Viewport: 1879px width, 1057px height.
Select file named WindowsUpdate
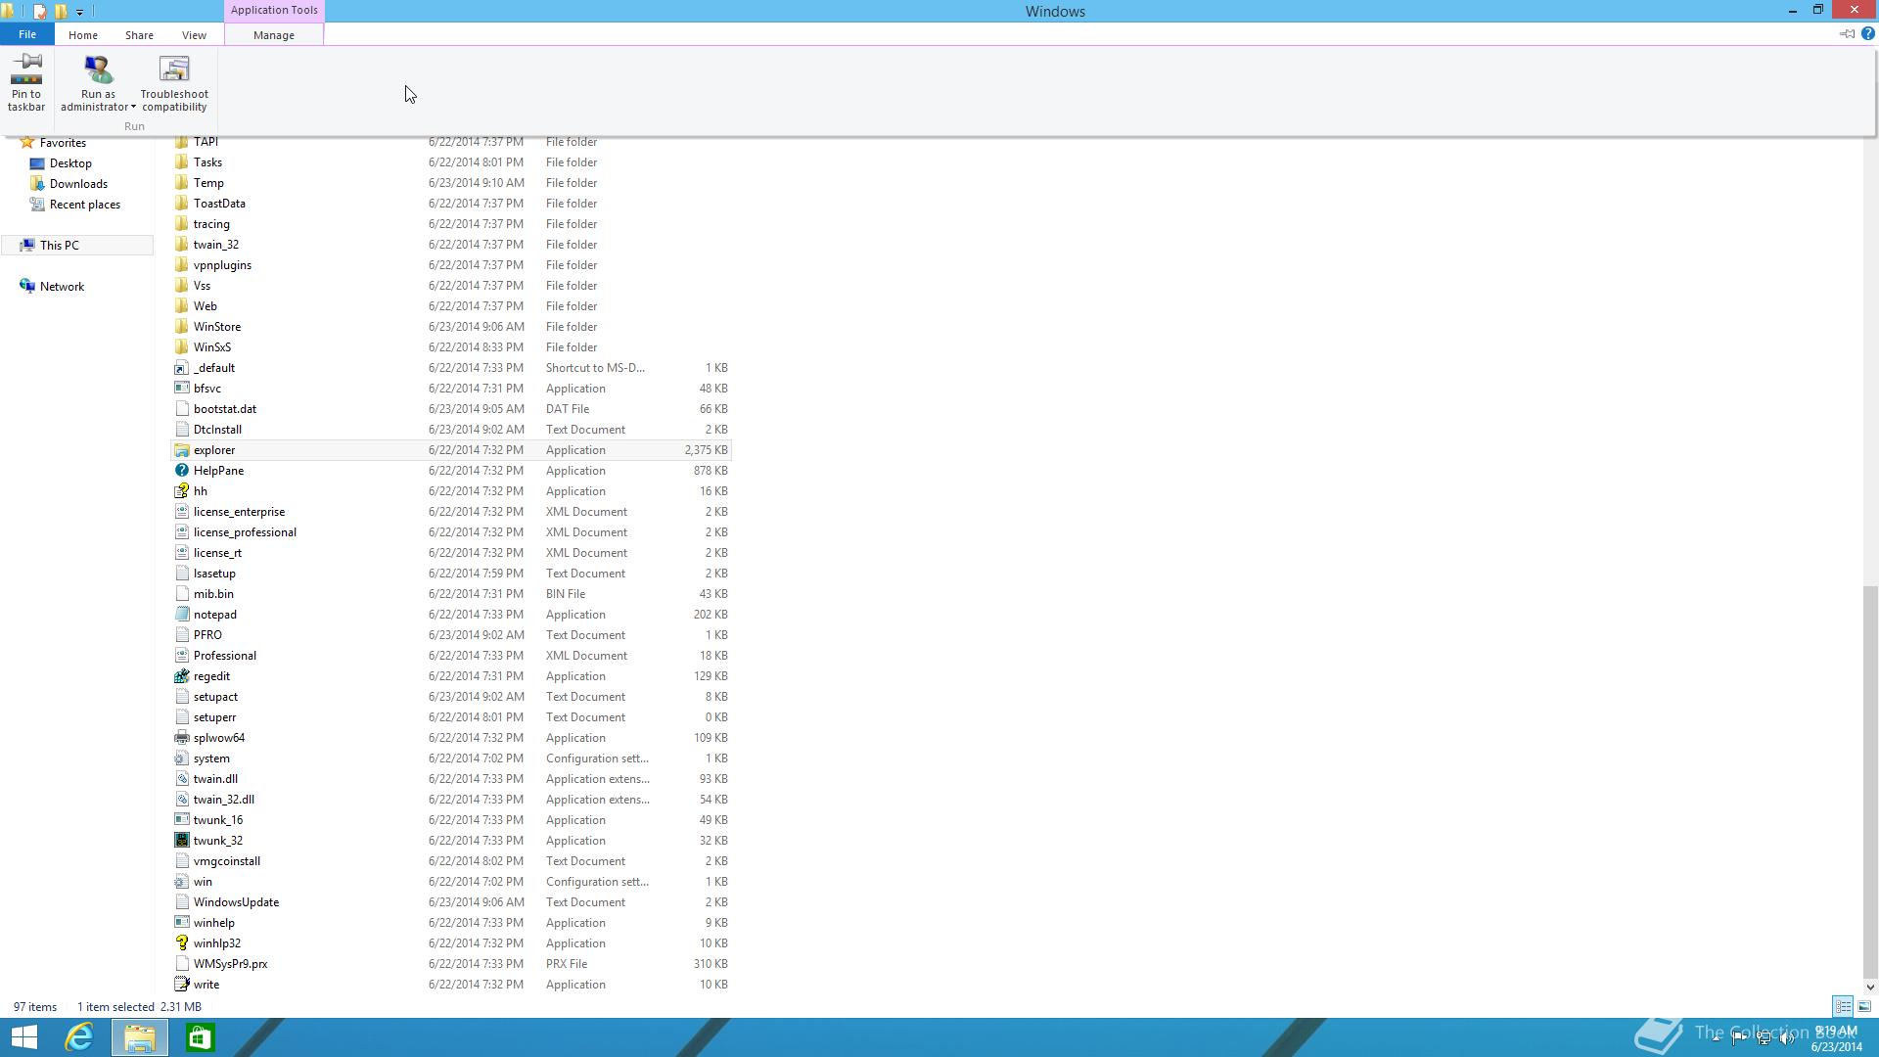236,902
